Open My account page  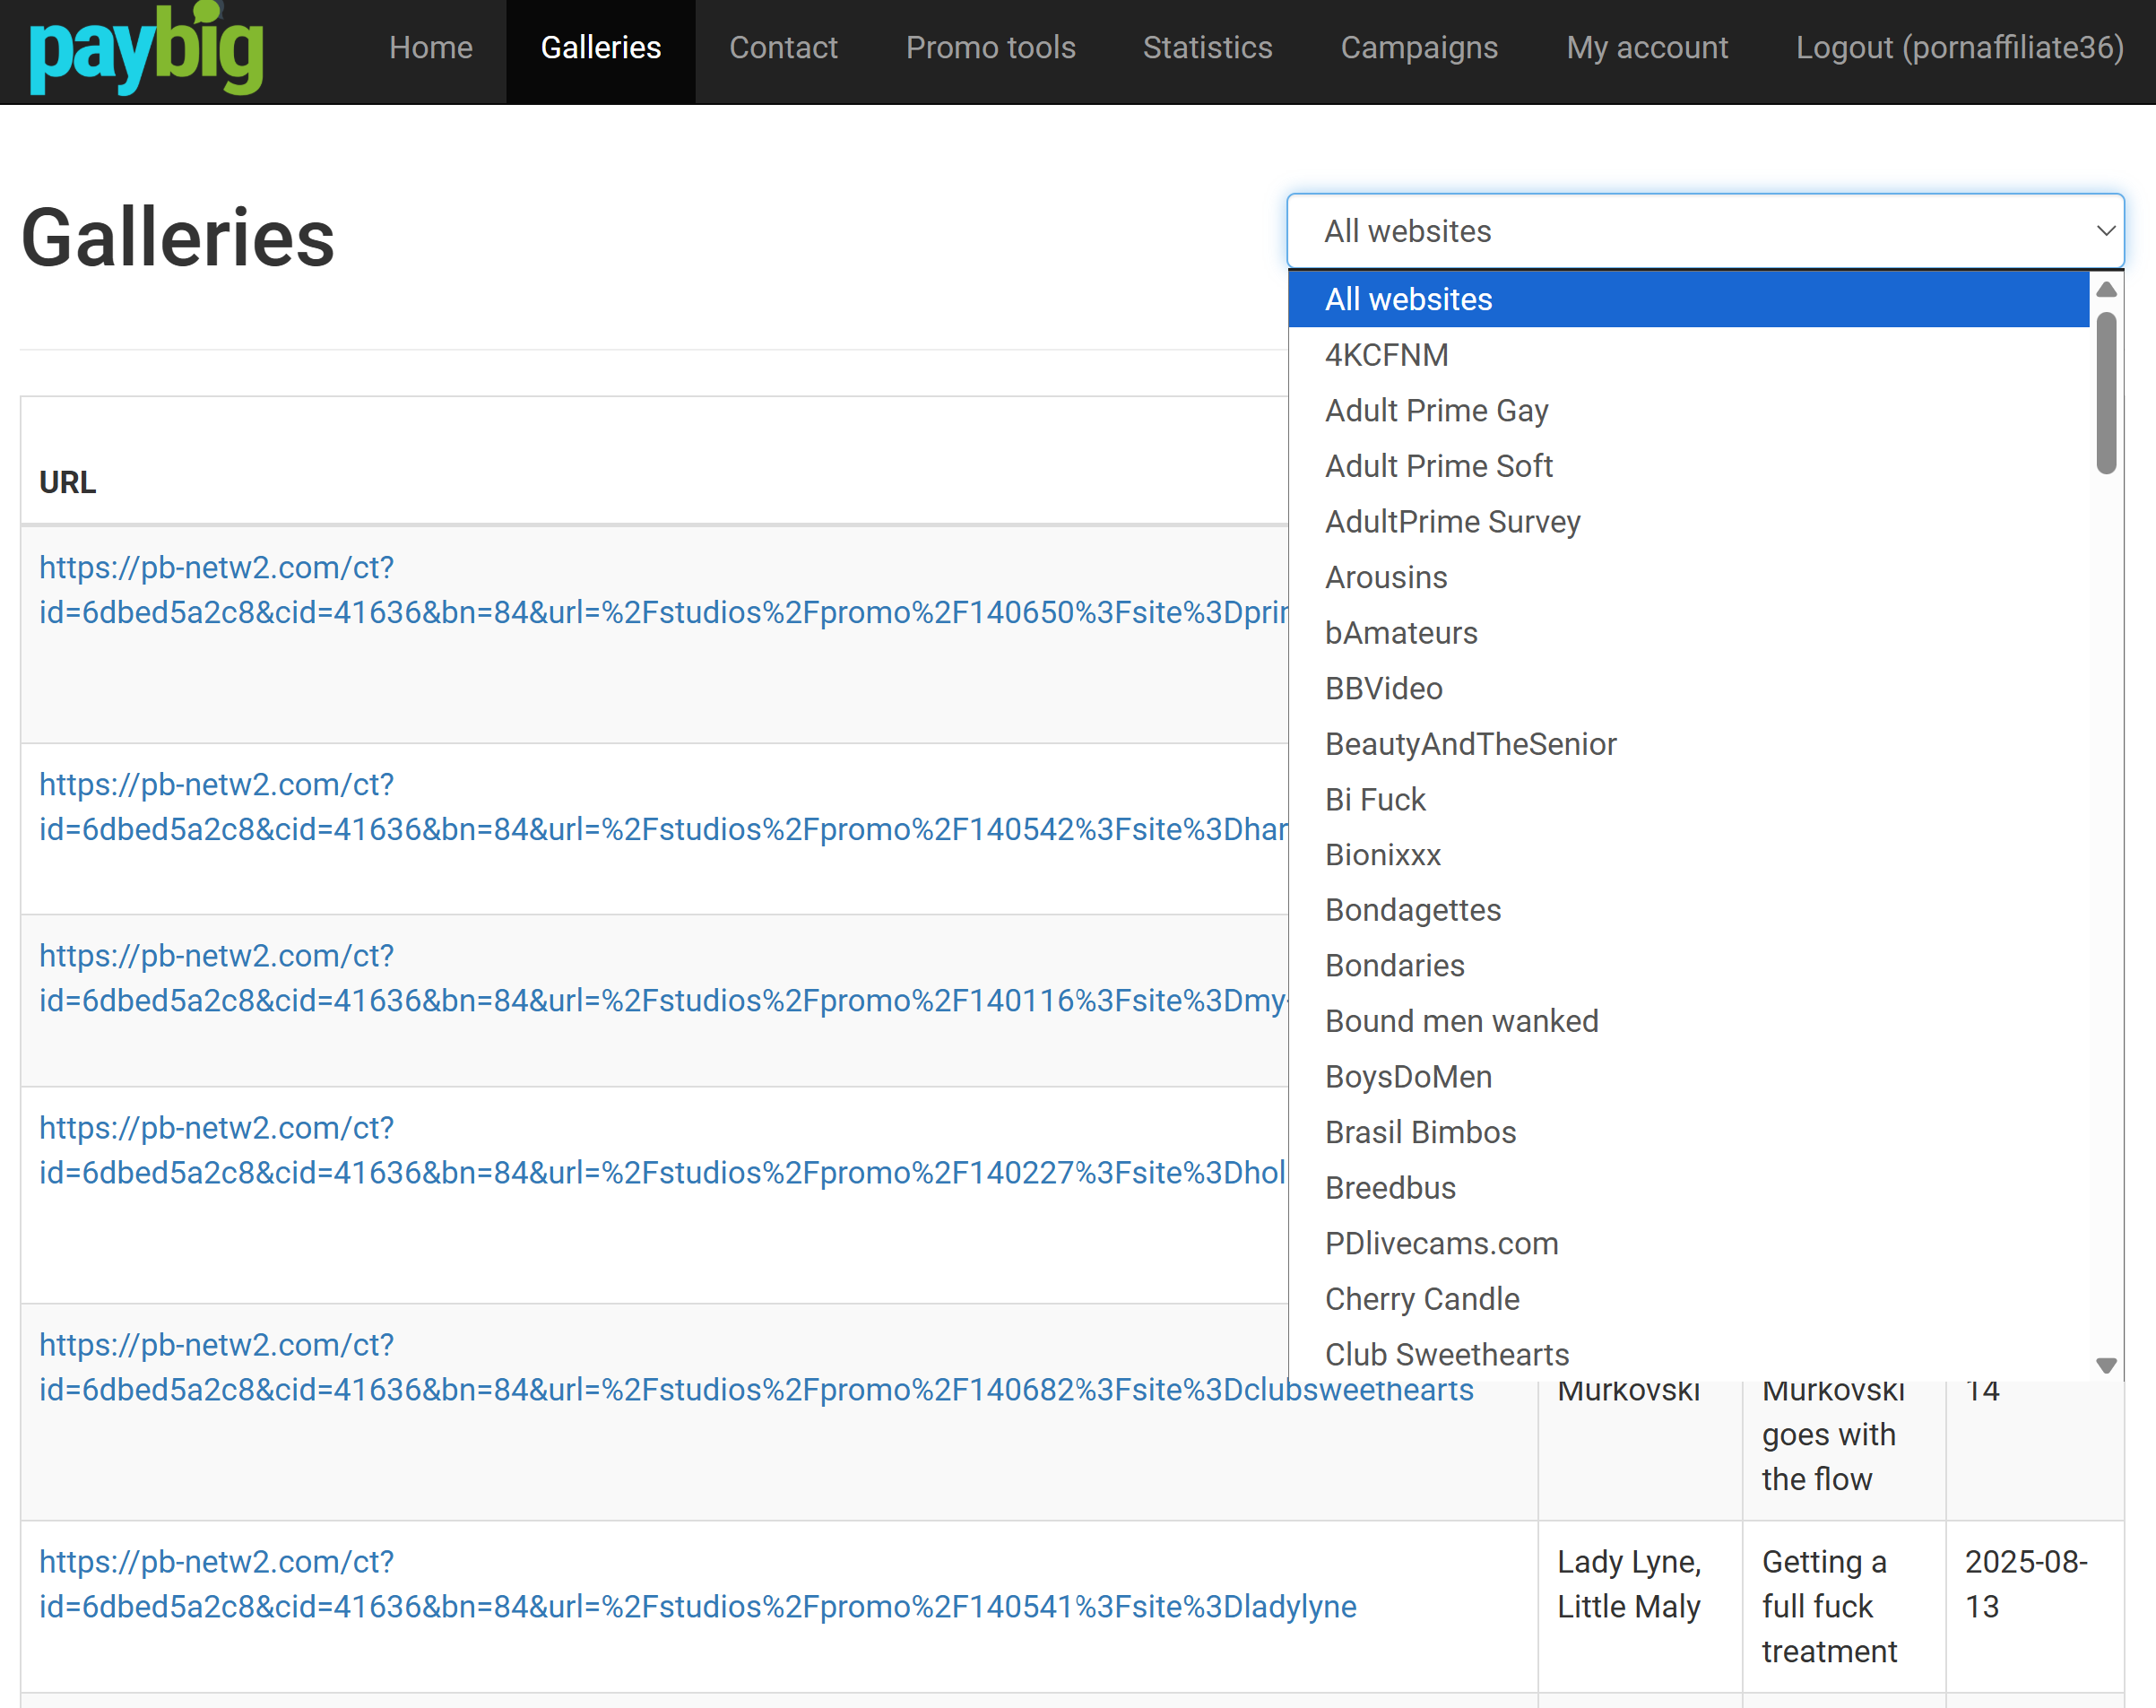1647,48
